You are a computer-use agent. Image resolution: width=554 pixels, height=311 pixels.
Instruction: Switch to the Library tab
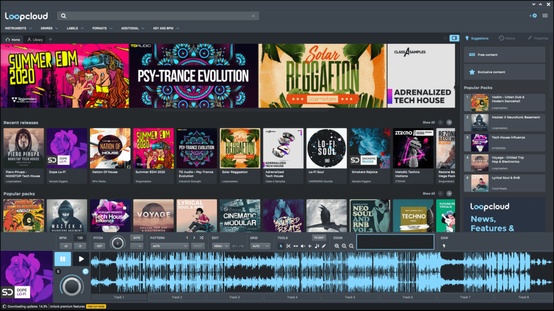35,39
